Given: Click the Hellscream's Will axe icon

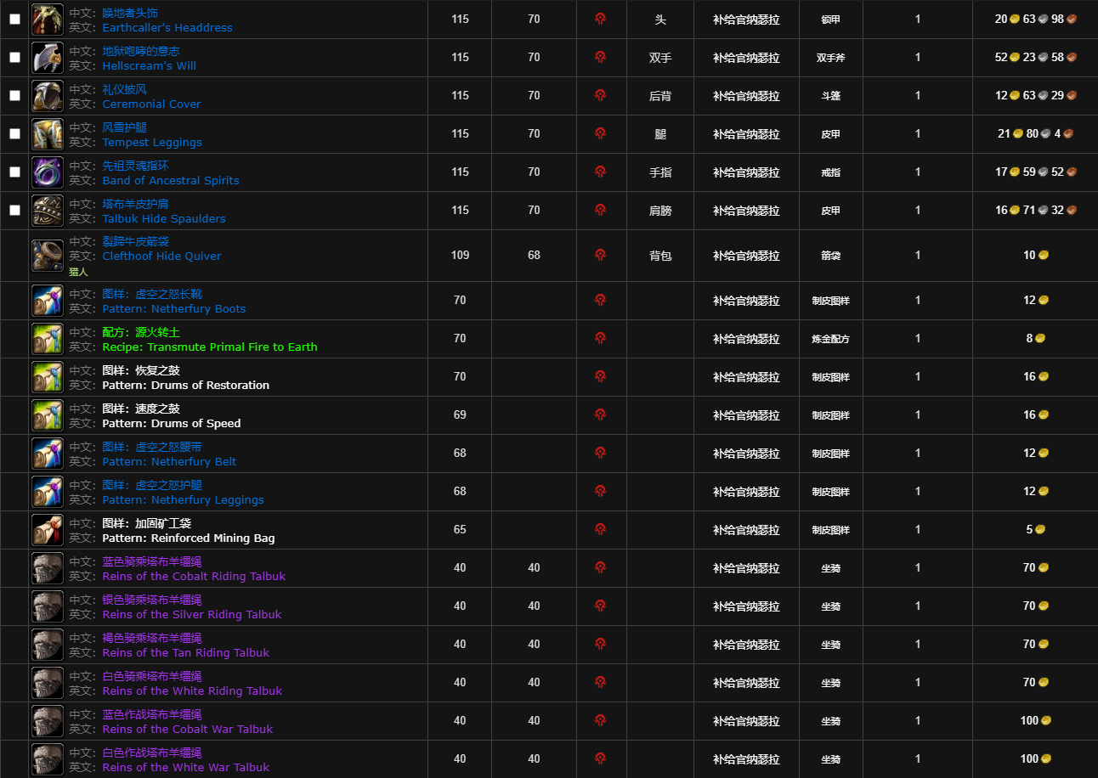Looking at the screenshot, I should (48, 58).
